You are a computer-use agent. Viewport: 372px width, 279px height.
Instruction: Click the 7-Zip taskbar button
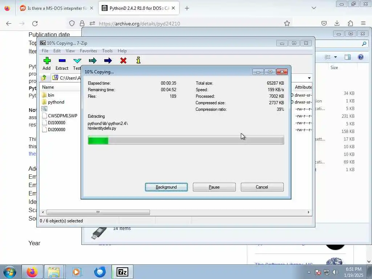[x=122, y=272]
